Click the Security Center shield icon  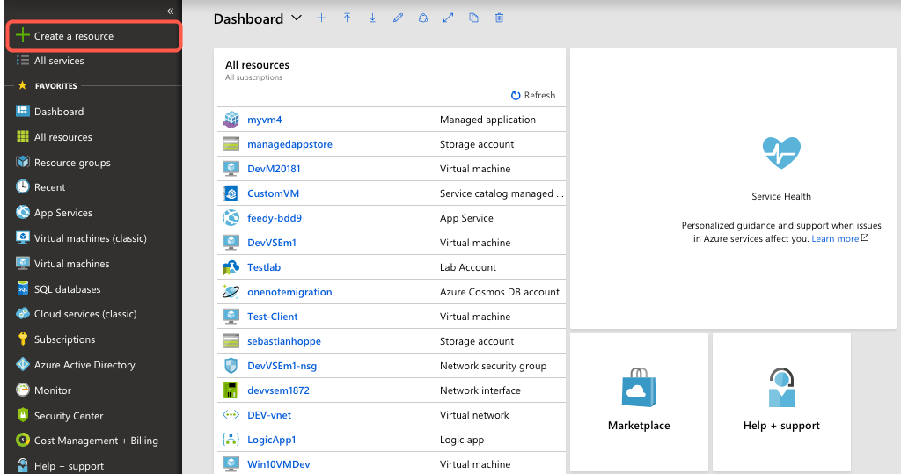(22, 415)
